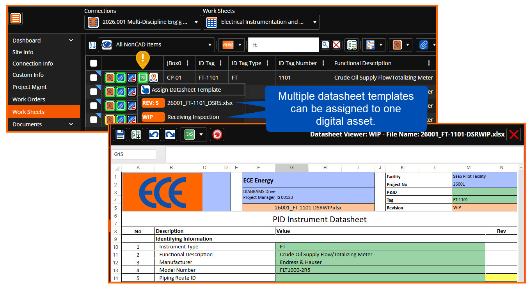Click paperclip-minus icon in FT-1101 row
Image resolution: width=529 pixels, height=287 pixels.
(x=132, y=78)
